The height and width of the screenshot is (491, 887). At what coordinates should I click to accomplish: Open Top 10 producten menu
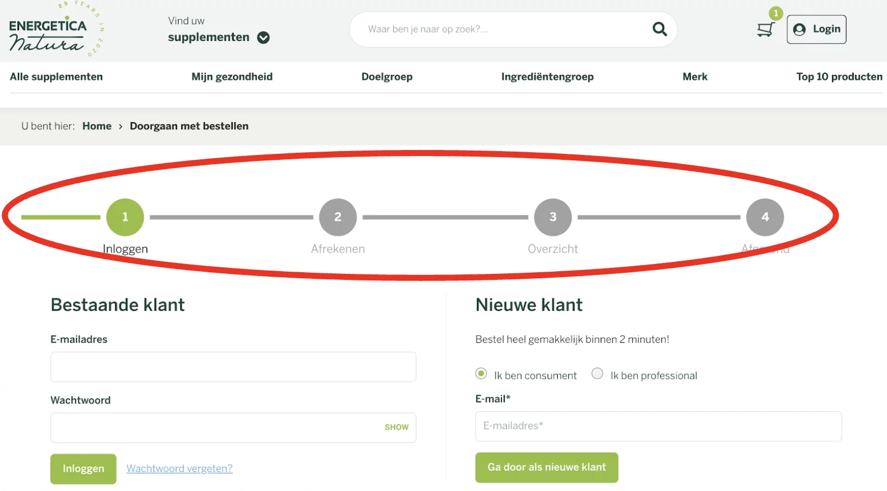839,77
